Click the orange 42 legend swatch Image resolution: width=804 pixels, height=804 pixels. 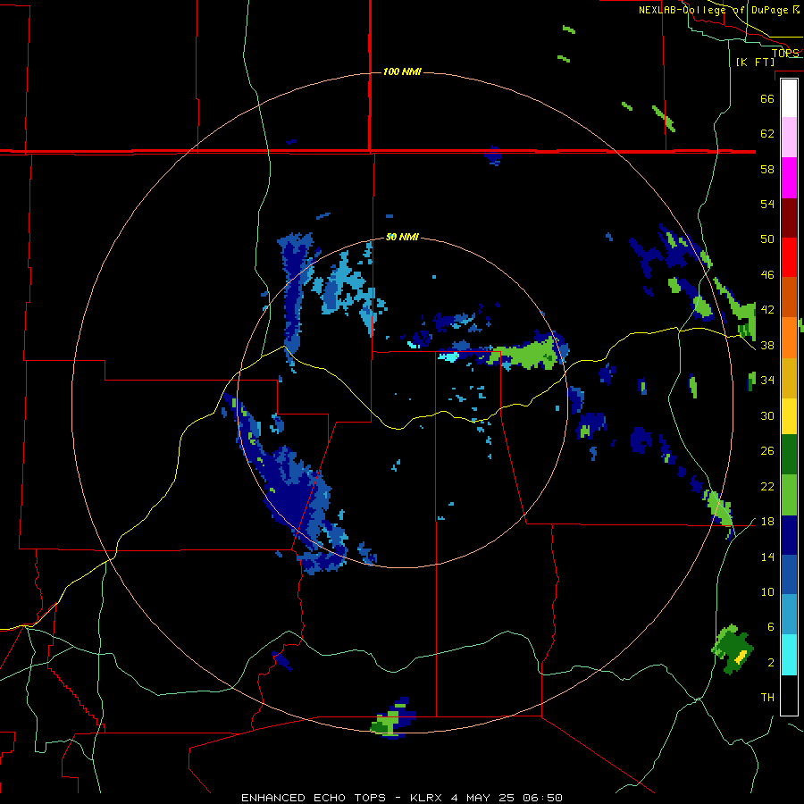(x=789, y=338)
